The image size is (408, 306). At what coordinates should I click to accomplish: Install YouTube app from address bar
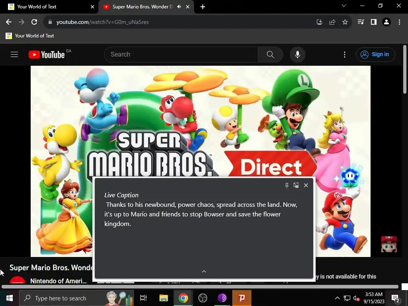(x=319, y=22)
